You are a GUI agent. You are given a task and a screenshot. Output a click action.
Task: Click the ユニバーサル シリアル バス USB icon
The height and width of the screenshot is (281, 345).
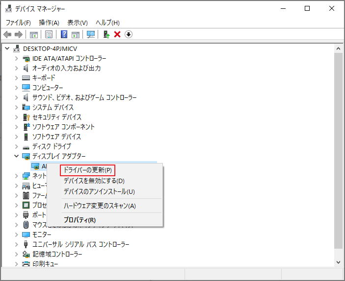tap(26, 244)
